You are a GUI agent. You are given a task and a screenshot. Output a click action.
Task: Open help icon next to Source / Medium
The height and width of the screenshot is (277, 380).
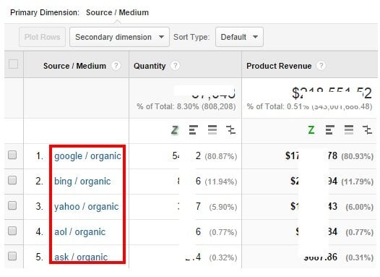(x=116, y=66)
